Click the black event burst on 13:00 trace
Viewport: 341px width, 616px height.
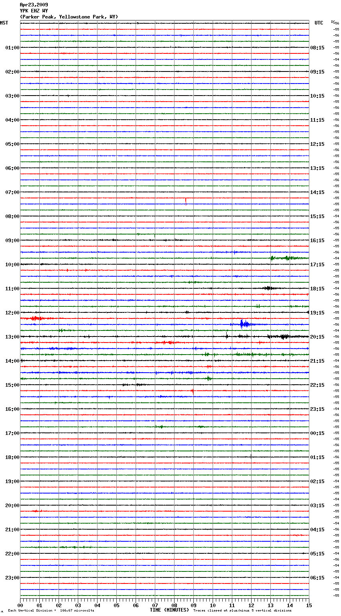tap(285, 337)
